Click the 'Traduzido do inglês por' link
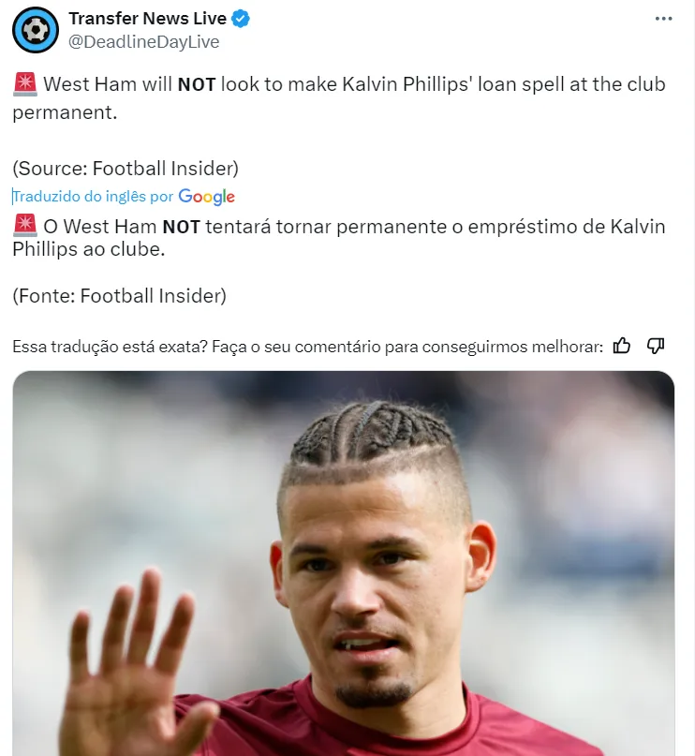Screen dimensions: 695x756 coord(93,196)
